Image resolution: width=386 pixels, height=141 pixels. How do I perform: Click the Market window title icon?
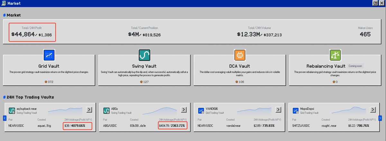3,3
